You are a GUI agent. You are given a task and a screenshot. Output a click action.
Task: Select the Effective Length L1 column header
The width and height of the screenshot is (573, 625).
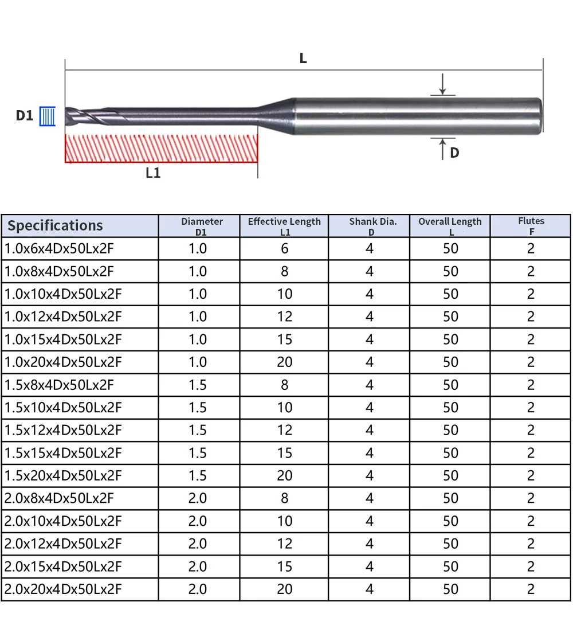pyautogui.click(x=284, y=226)
